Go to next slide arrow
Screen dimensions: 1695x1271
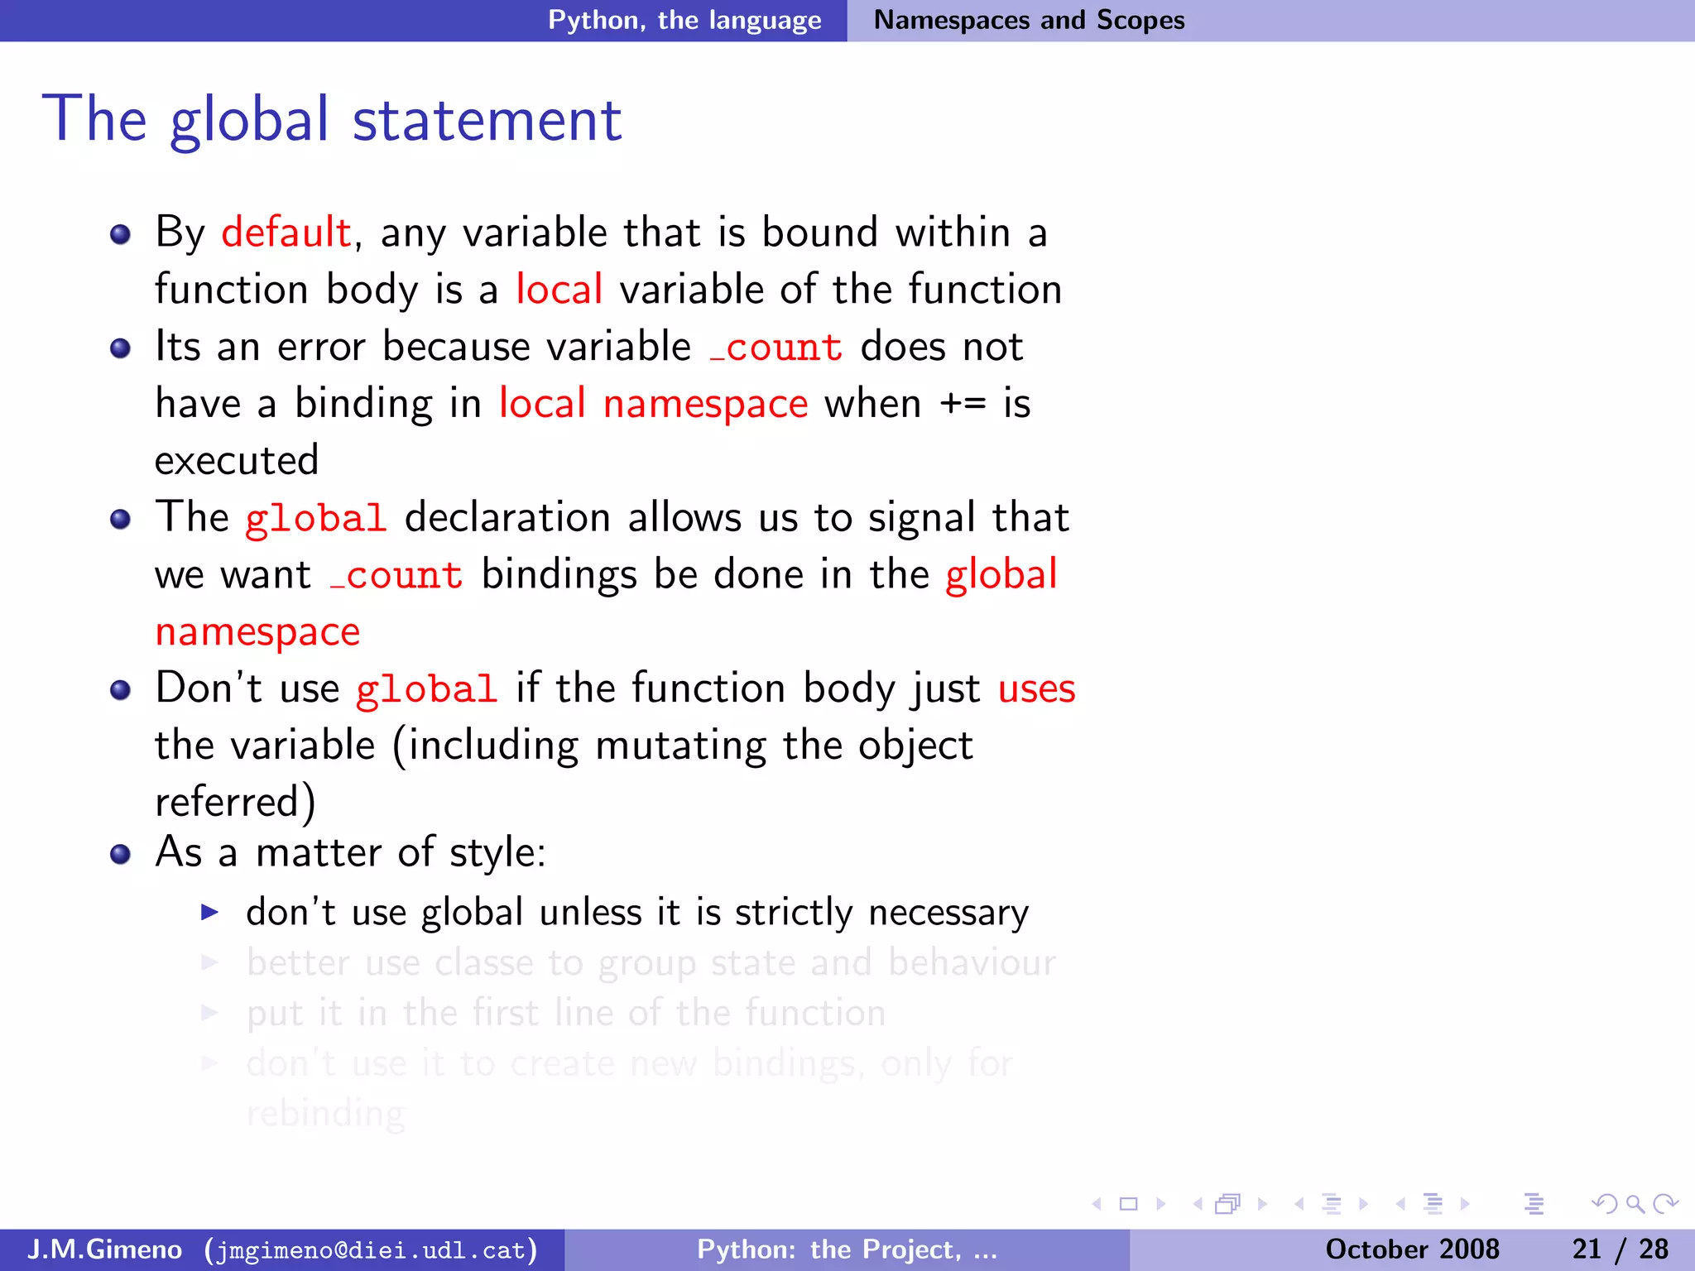point(1160,1204)
